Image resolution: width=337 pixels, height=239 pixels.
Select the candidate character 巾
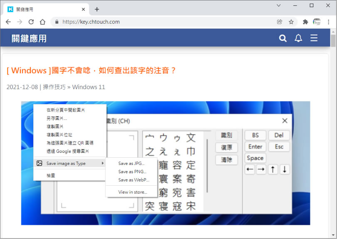click(x=191, y=152)
